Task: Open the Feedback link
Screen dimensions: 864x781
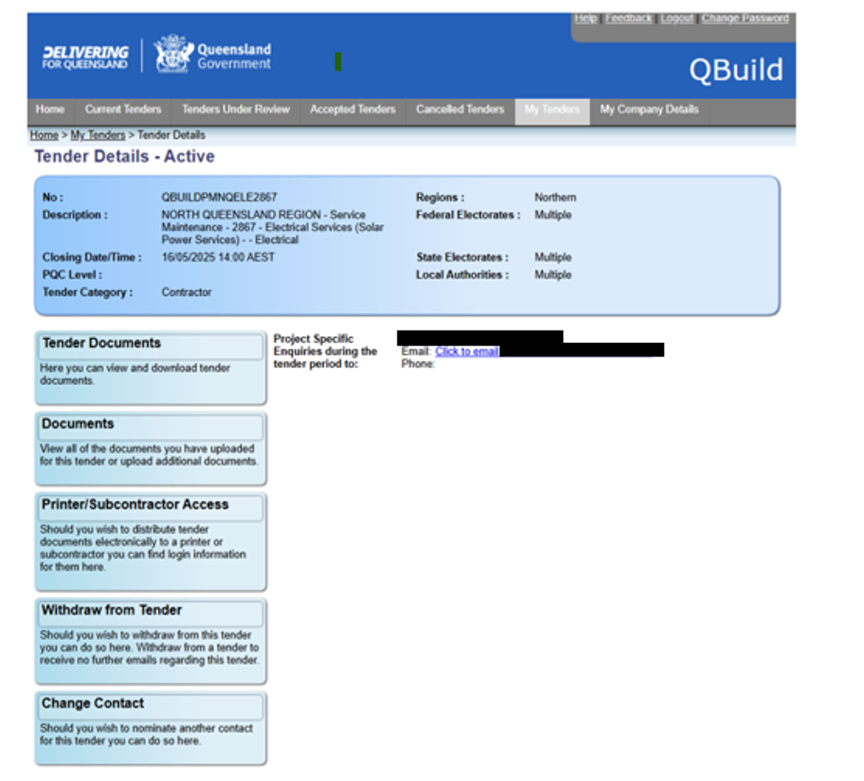Action: [x=628, y=18]
